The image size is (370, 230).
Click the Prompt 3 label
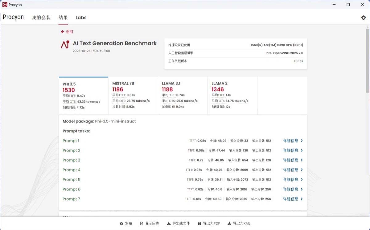[x=72, y=160]
